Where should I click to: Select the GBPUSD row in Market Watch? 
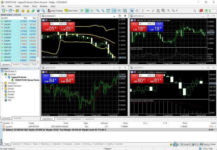click(x=19, y=57)
